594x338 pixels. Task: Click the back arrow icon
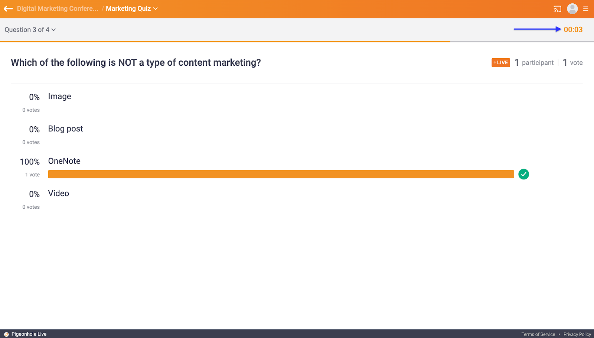(8, 9)
